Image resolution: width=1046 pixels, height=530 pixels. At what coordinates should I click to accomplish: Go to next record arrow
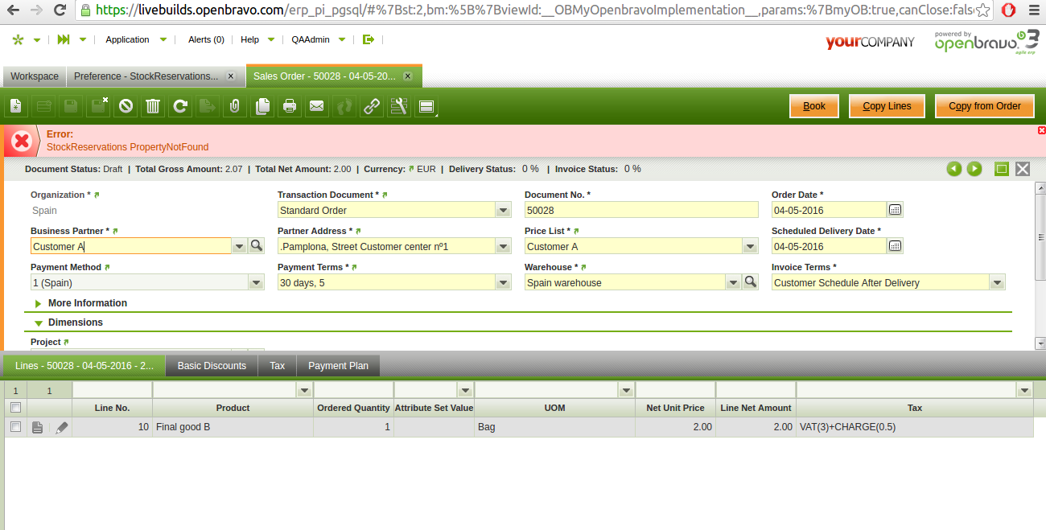tap(974, 169)
